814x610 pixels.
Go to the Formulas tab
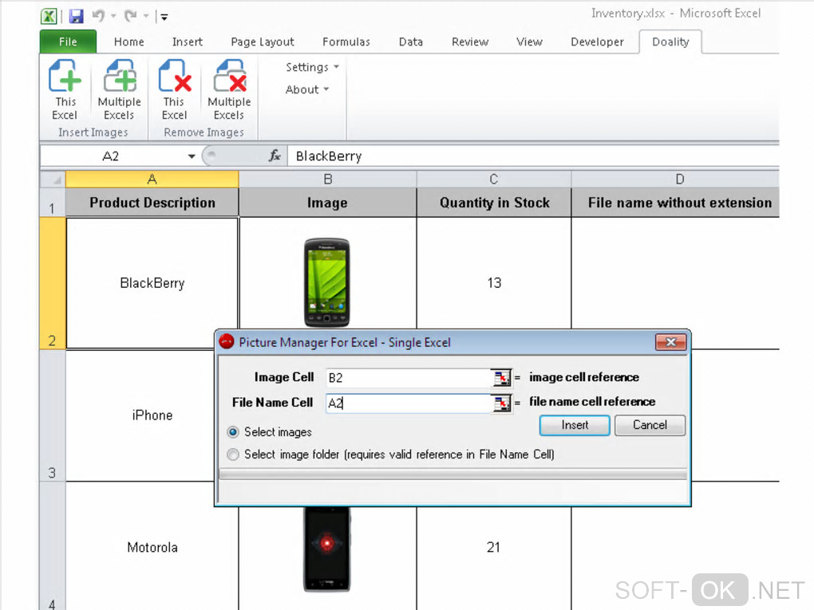click(346, 42)
